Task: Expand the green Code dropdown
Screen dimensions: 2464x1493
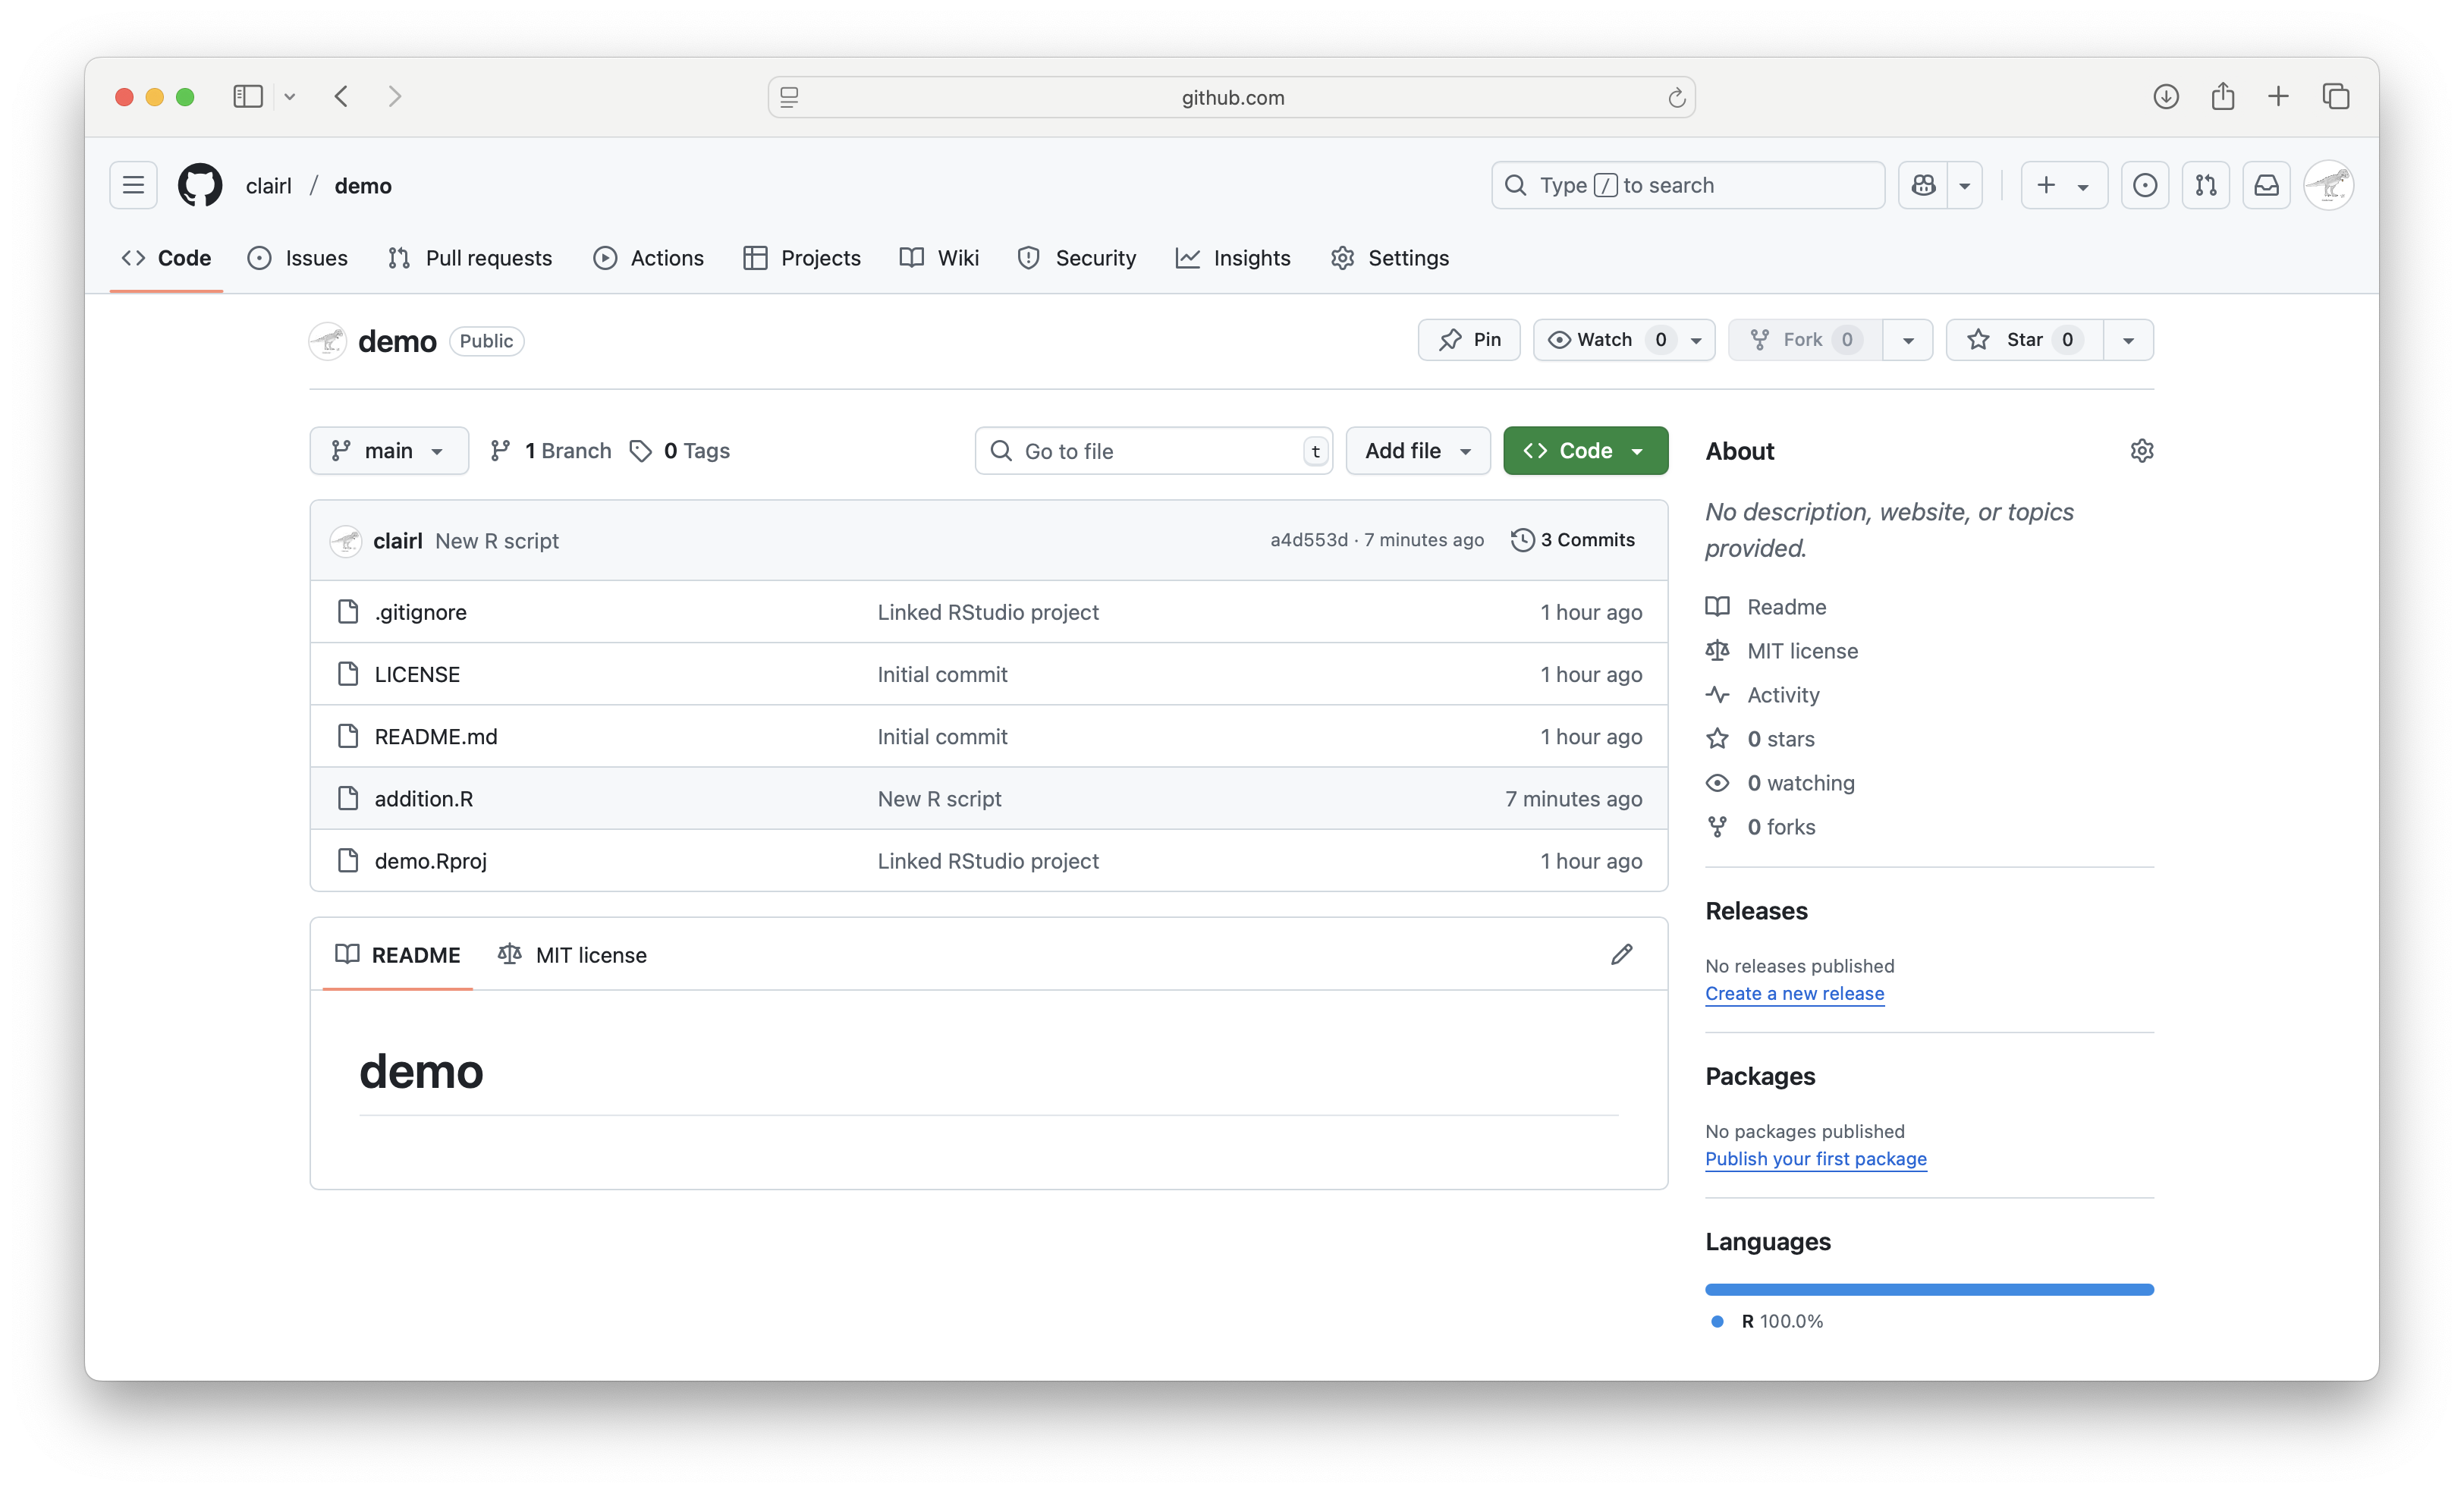Action: (x=1585, y=451)
